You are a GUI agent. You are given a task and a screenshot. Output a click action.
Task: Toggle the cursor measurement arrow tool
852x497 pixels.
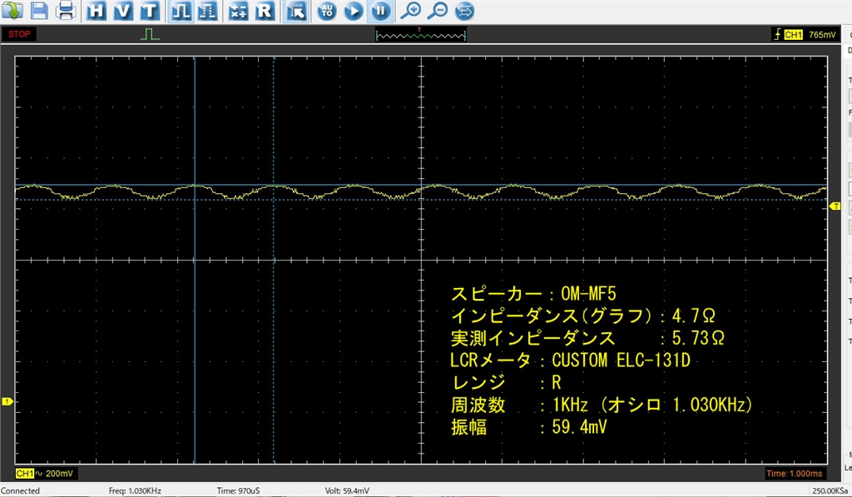(296, 11)
